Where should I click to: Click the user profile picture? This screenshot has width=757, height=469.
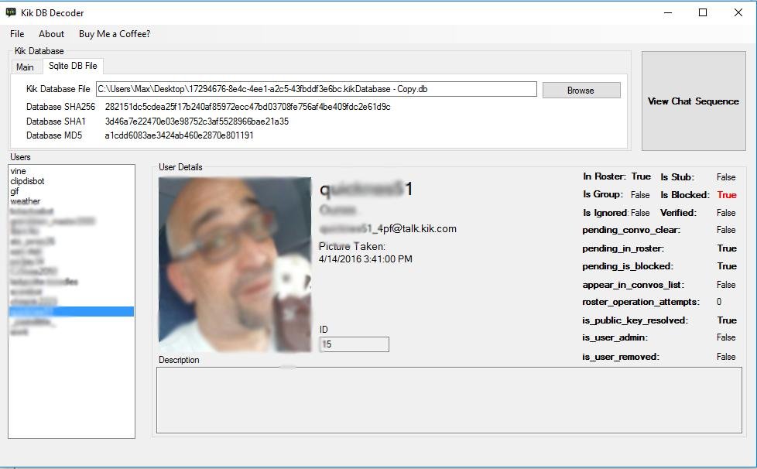click(x=235, y=265)
